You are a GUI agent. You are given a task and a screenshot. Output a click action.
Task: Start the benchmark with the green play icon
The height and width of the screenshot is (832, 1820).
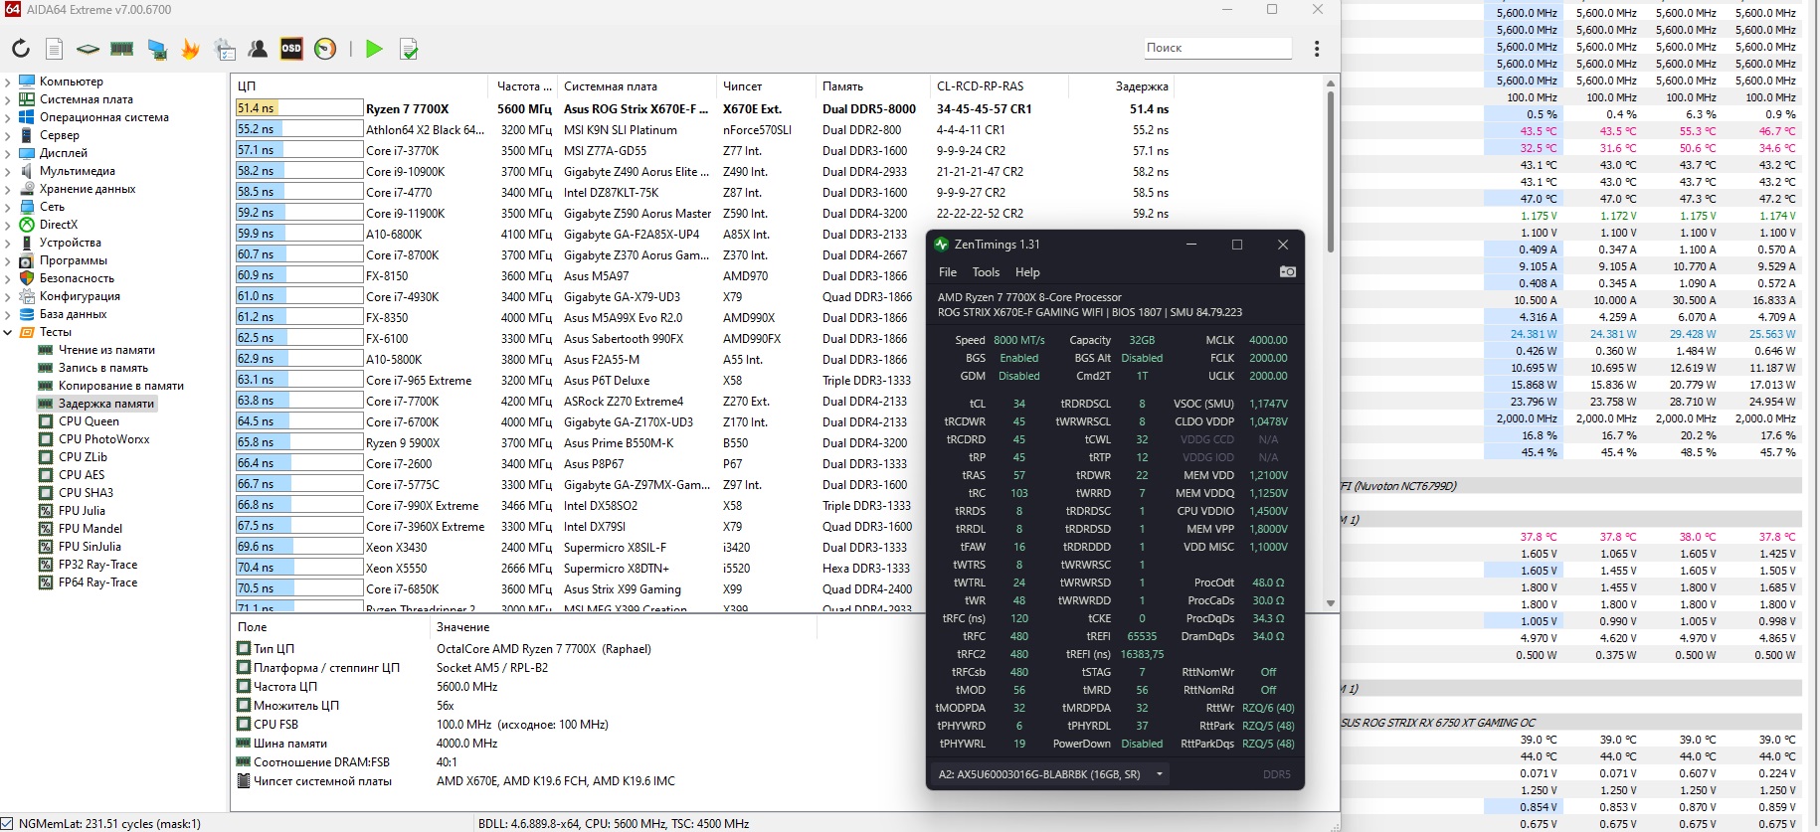coord(374,49)
